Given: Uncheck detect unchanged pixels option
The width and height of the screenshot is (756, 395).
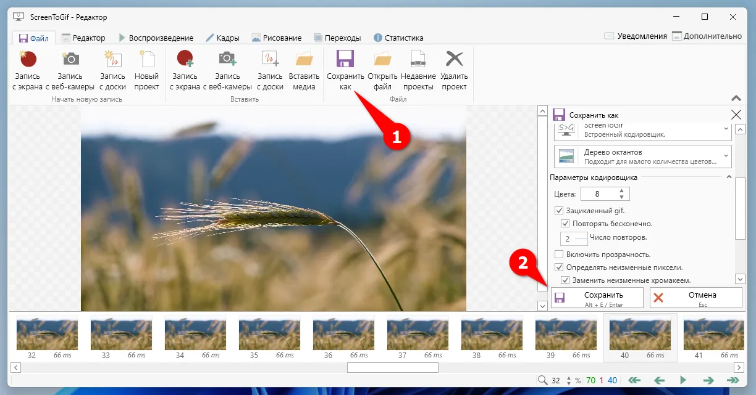Looking at the screenshot, I should pyautogui.click(x=559, y=267).
